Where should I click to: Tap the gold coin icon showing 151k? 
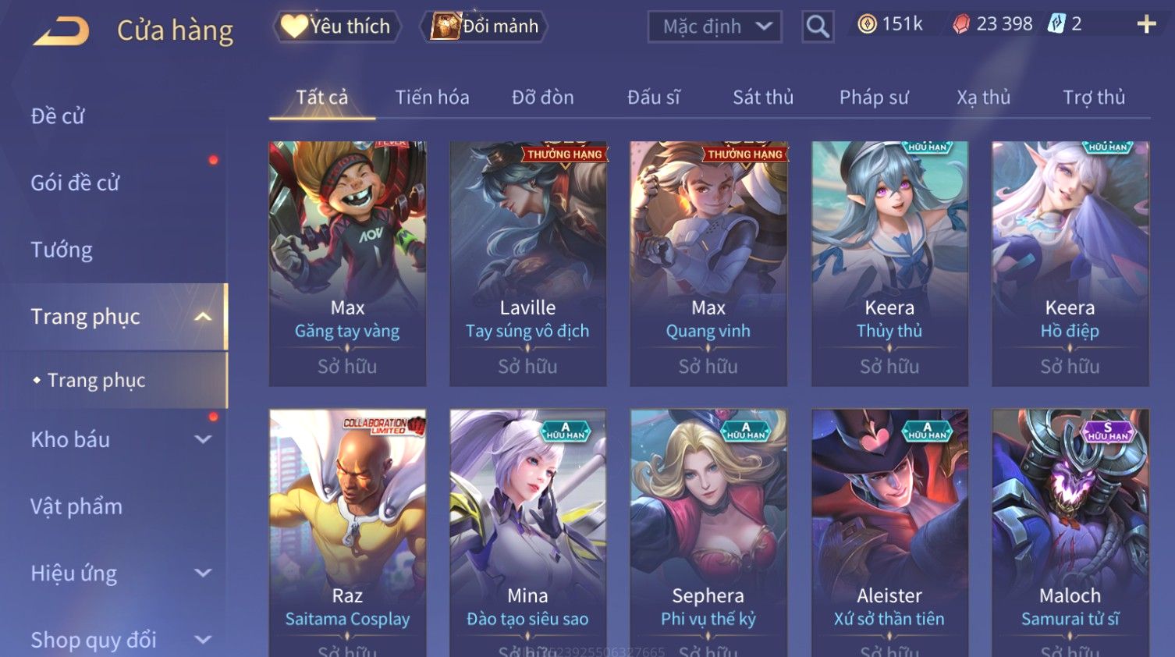click(x=867, y=24)
